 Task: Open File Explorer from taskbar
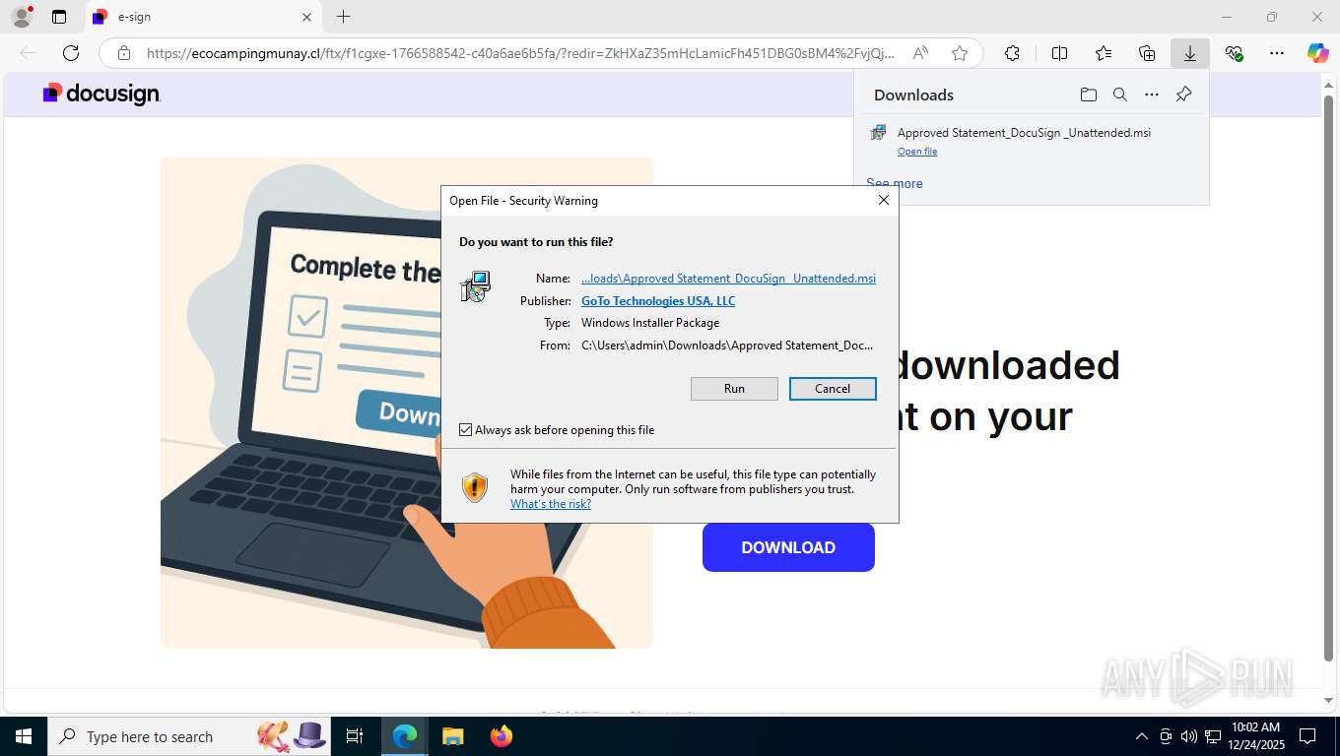click(452, 736)
